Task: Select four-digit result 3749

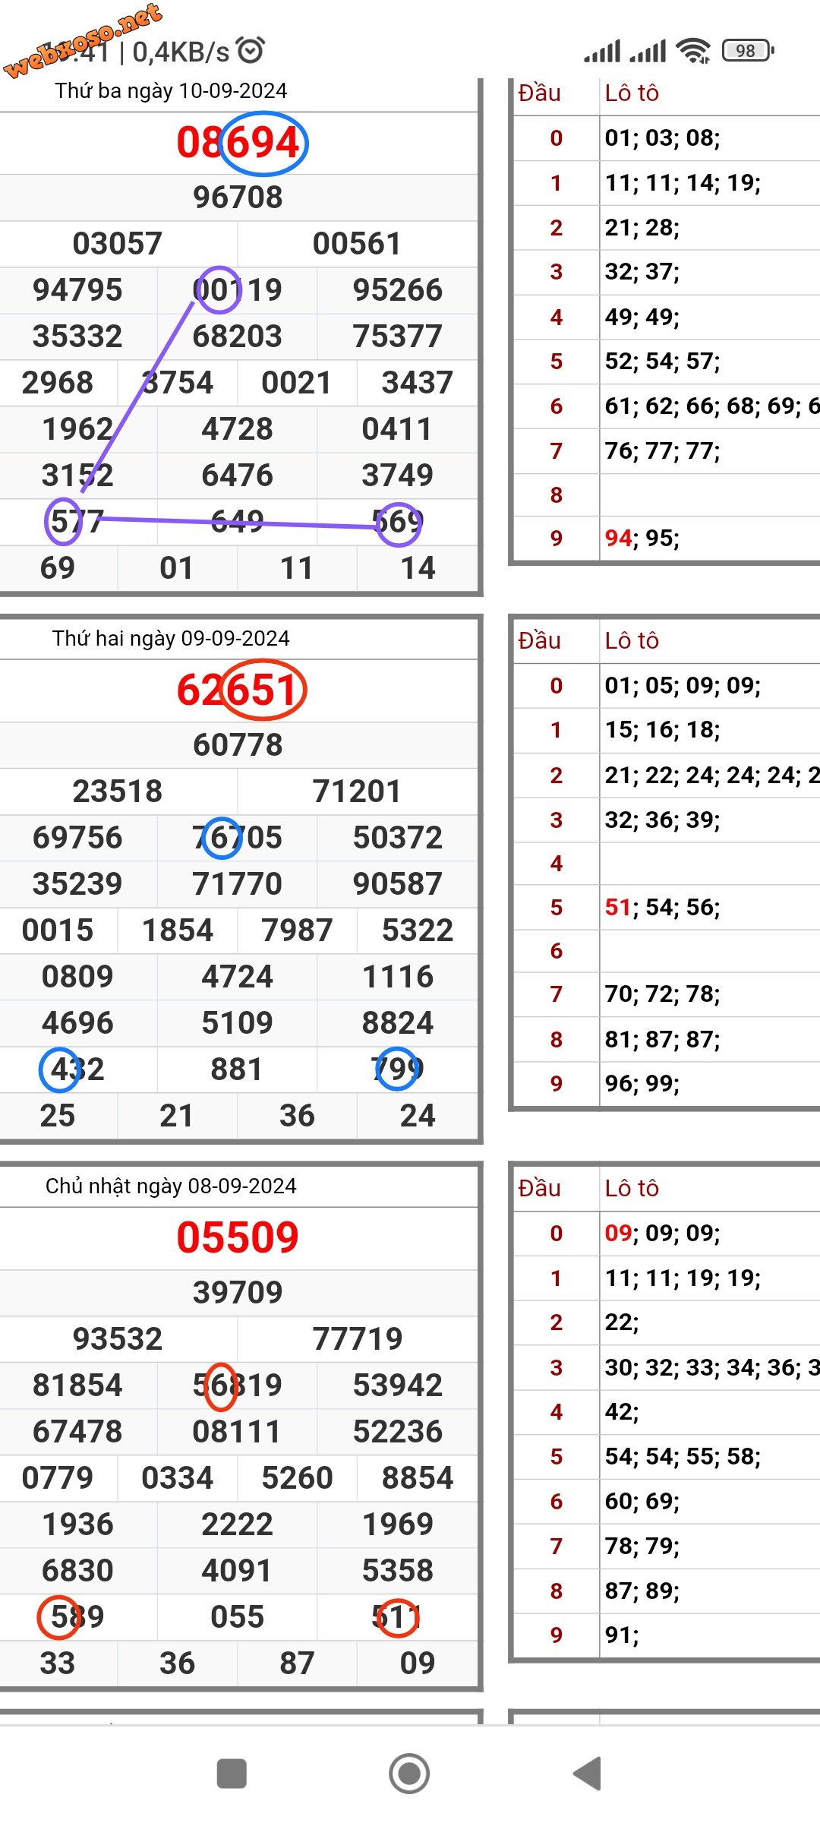Action: (398, 475)
